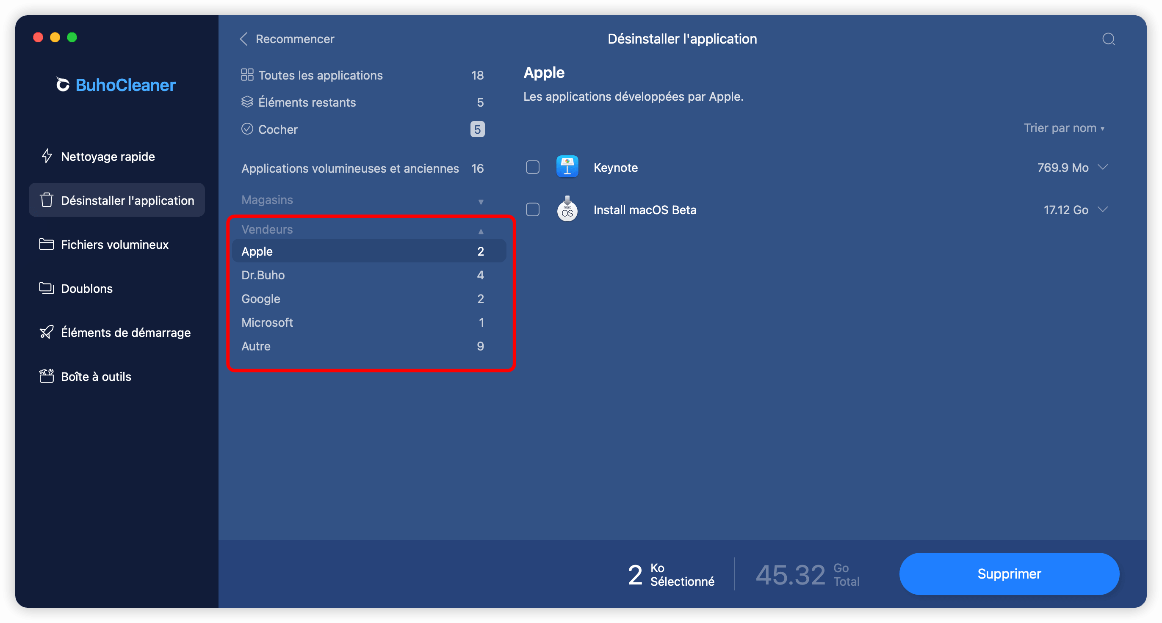This screenshot has height=623, width=1162.
Task: Select the Dr.Buho vendor row
Action: 369,275
